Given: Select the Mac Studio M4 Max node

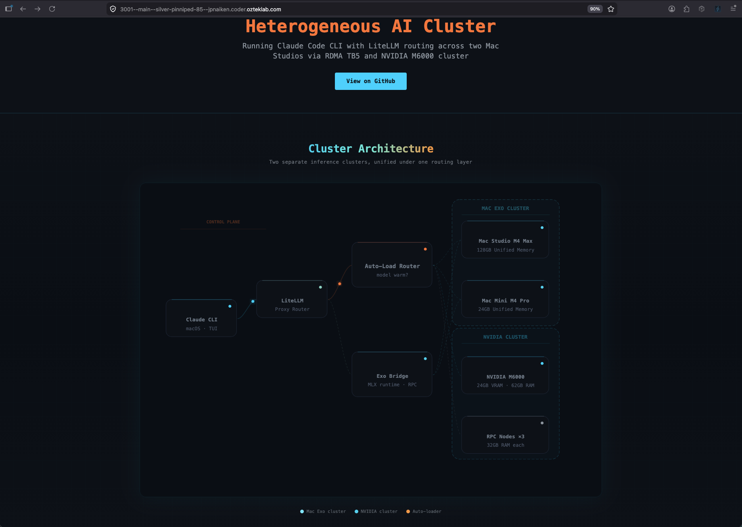Looking at the screenshot, I should click(x=505, y=240).
